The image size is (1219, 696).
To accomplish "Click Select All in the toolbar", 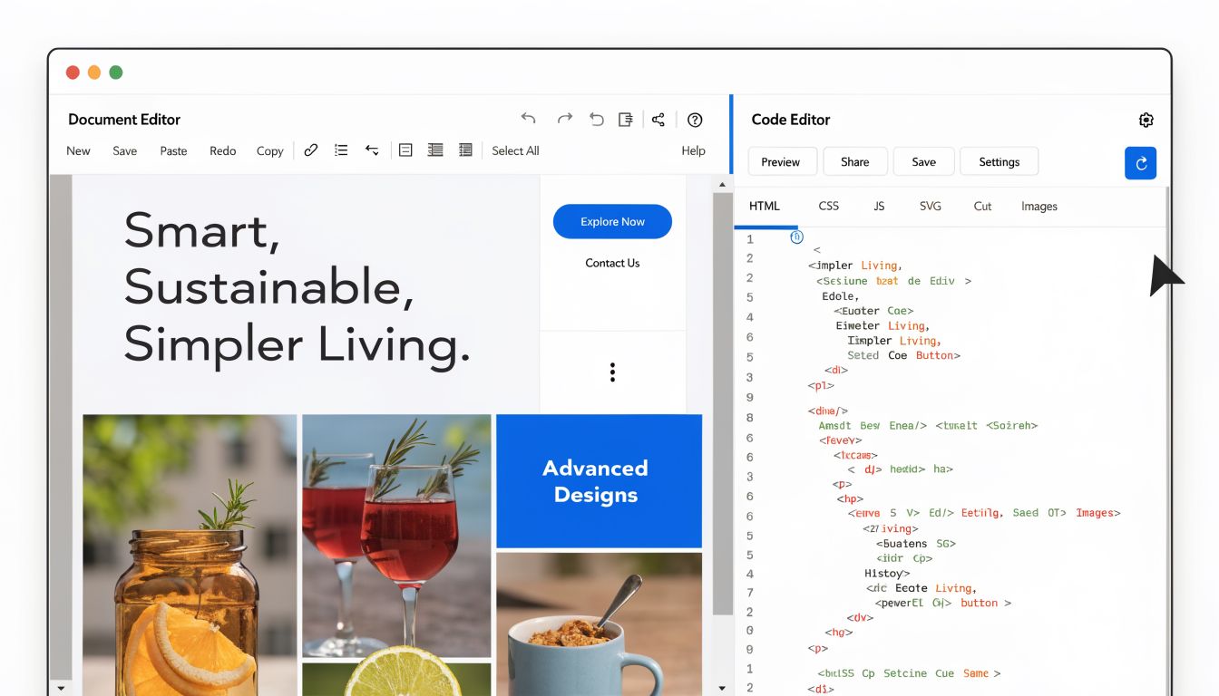I will [515, 151].
